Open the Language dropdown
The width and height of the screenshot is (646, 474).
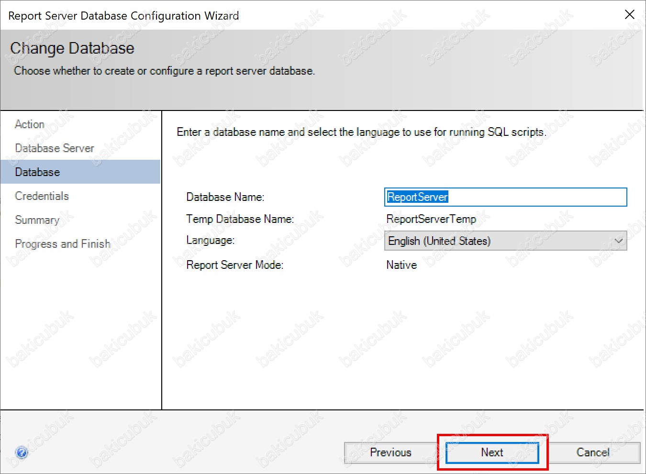[505, 241]
